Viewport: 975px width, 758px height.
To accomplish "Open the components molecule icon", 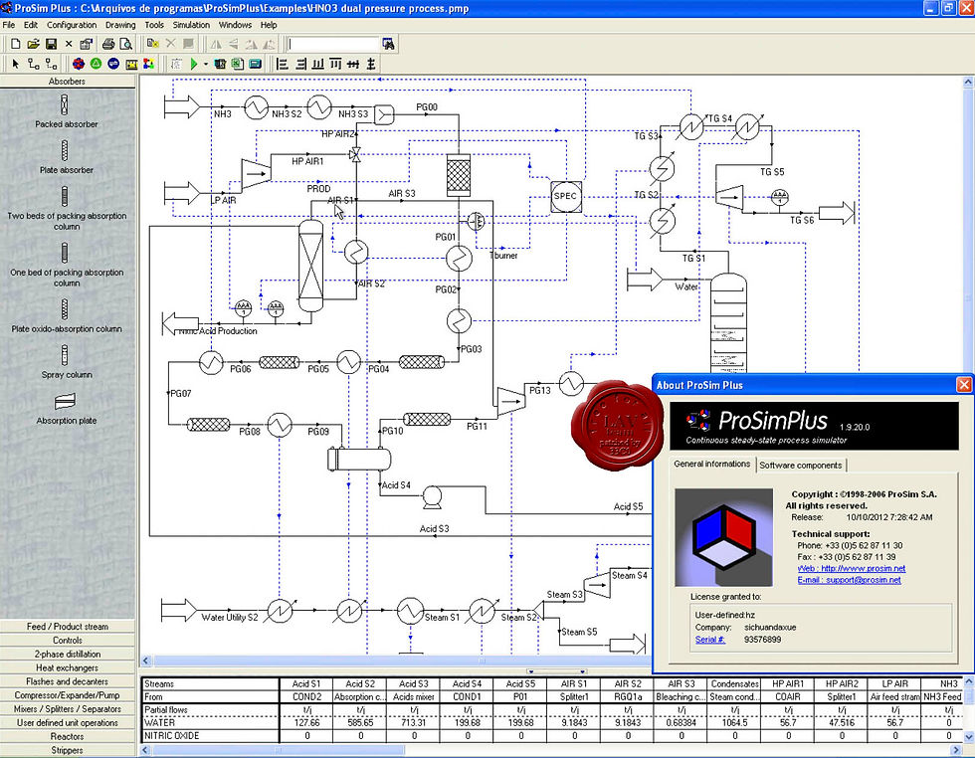I will 79,64.
